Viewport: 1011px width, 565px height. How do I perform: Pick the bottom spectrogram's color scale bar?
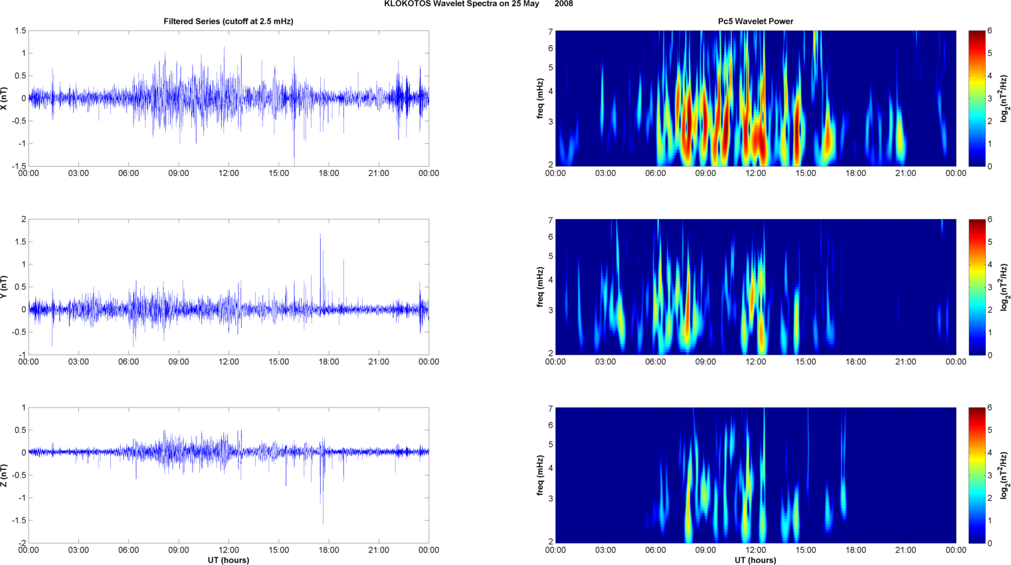[x=976, y=475]
